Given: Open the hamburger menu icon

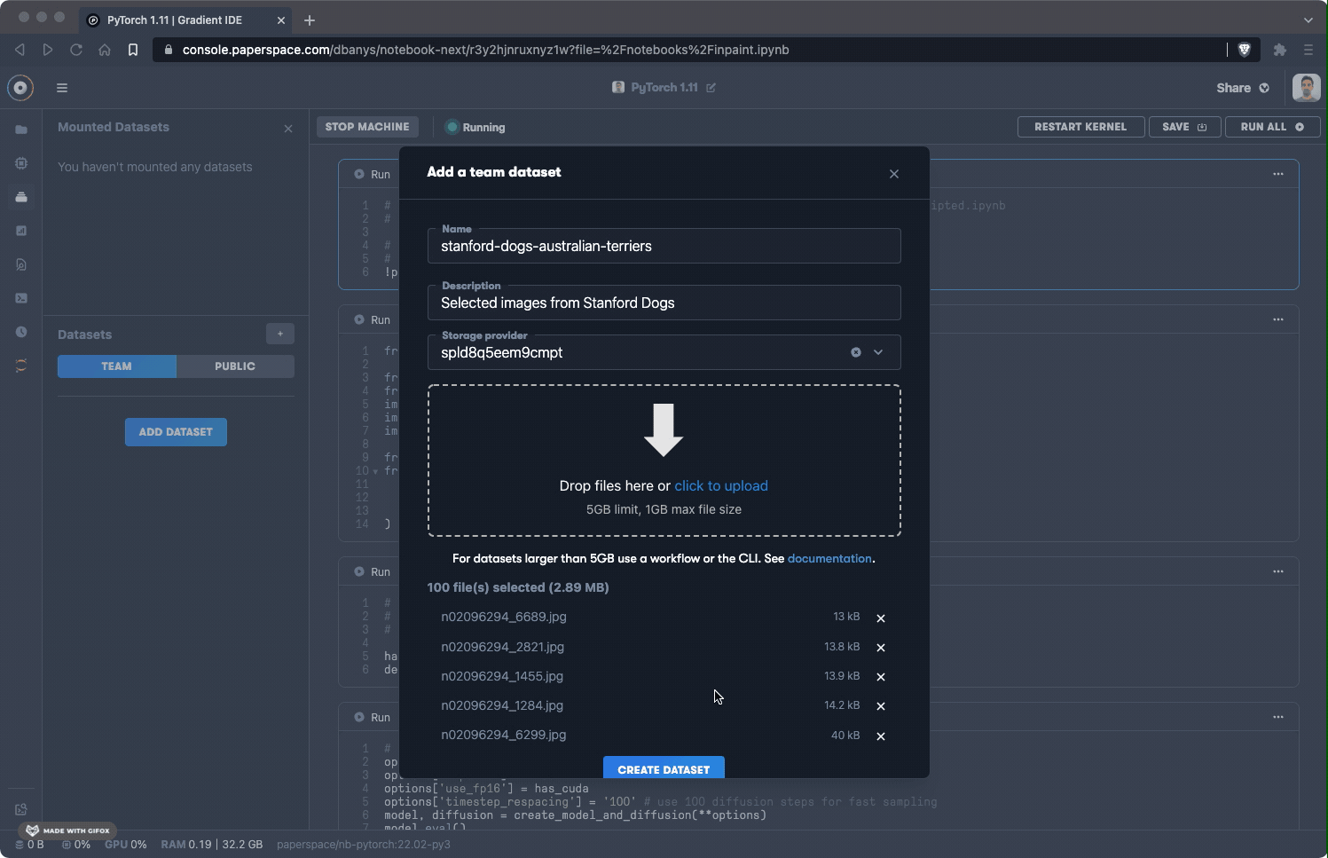Looking at the screenshot, I should (x=62, y=88).
